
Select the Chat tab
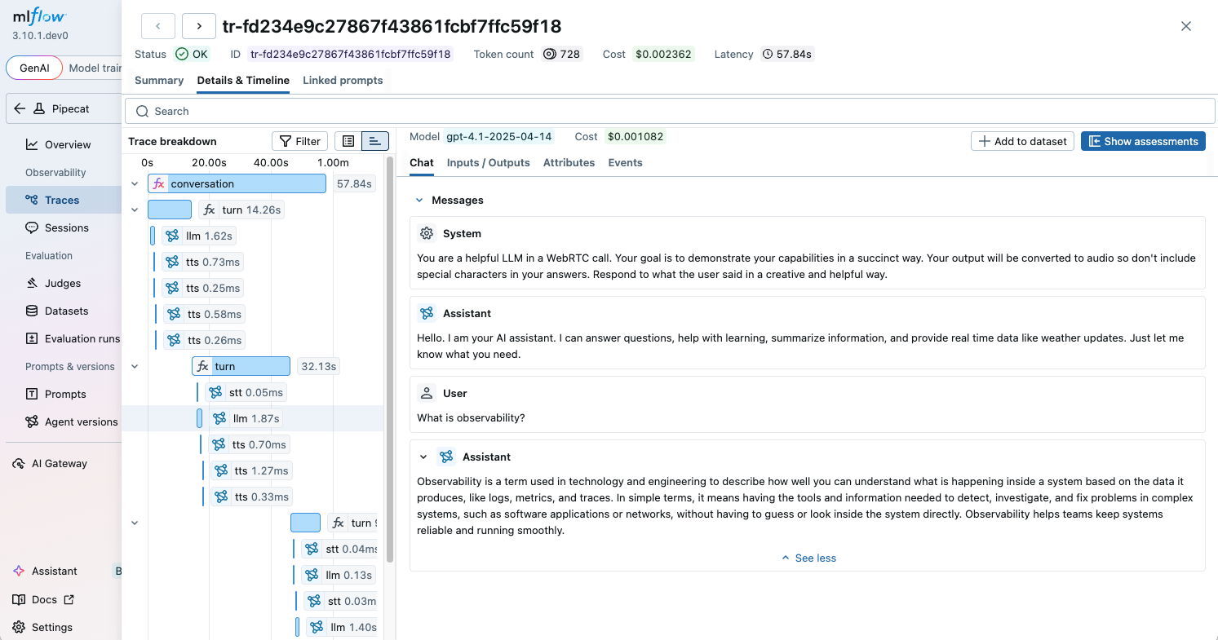click(x=422, y=162)
